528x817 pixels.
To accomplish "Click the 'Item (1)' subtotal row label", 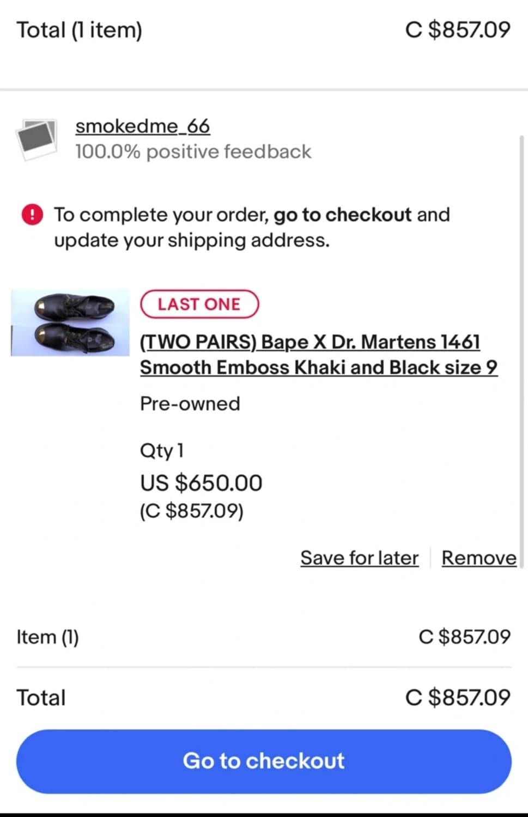I will pos(48,637).
